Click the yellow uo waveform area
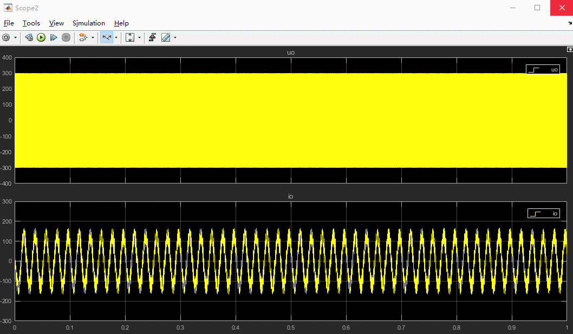The height and width of the screenshot is (334, 573). pos(291,120)
